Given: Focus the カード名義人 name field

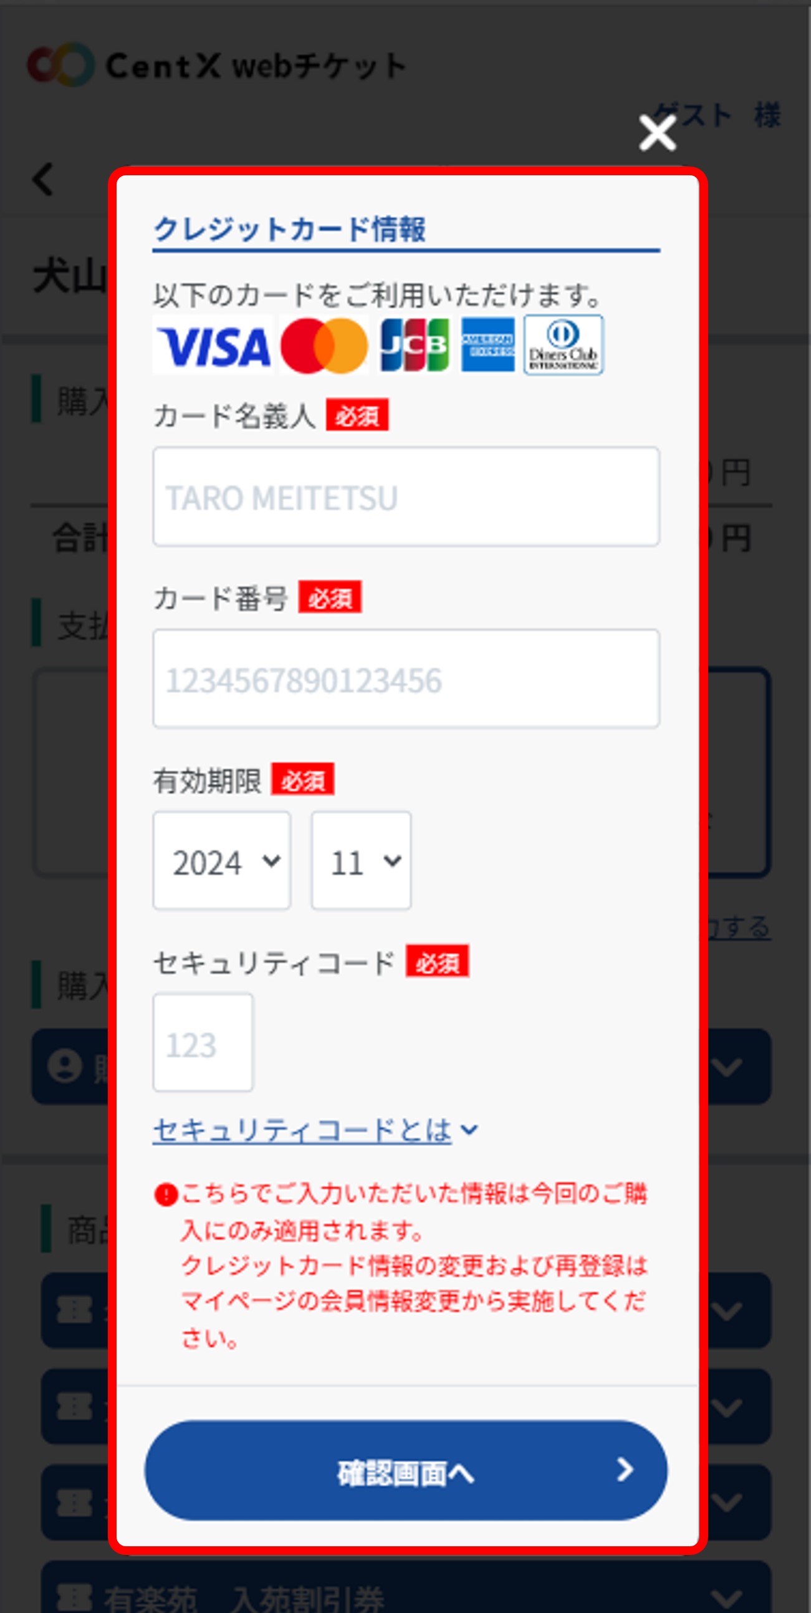Looking at the screenshot, I should point(406,496).
